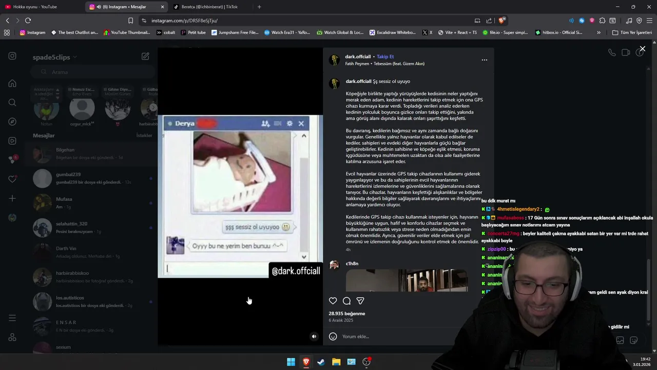
Task: Open Brave browser from taskbar
Action: click(x=306, y=362)
